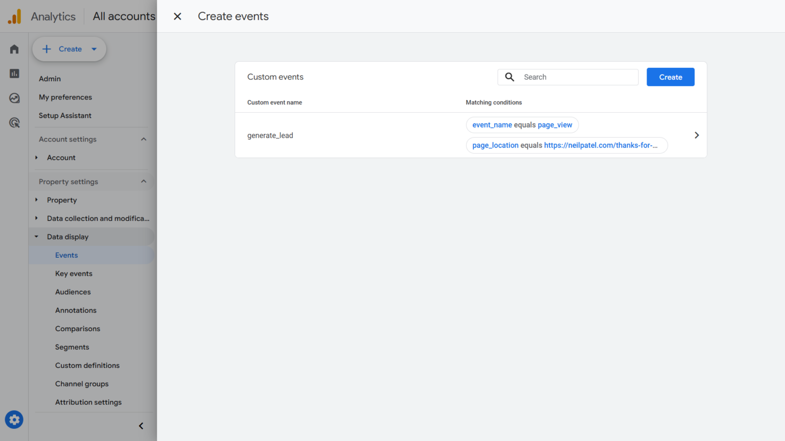Collapse the Property settings section

144,181
